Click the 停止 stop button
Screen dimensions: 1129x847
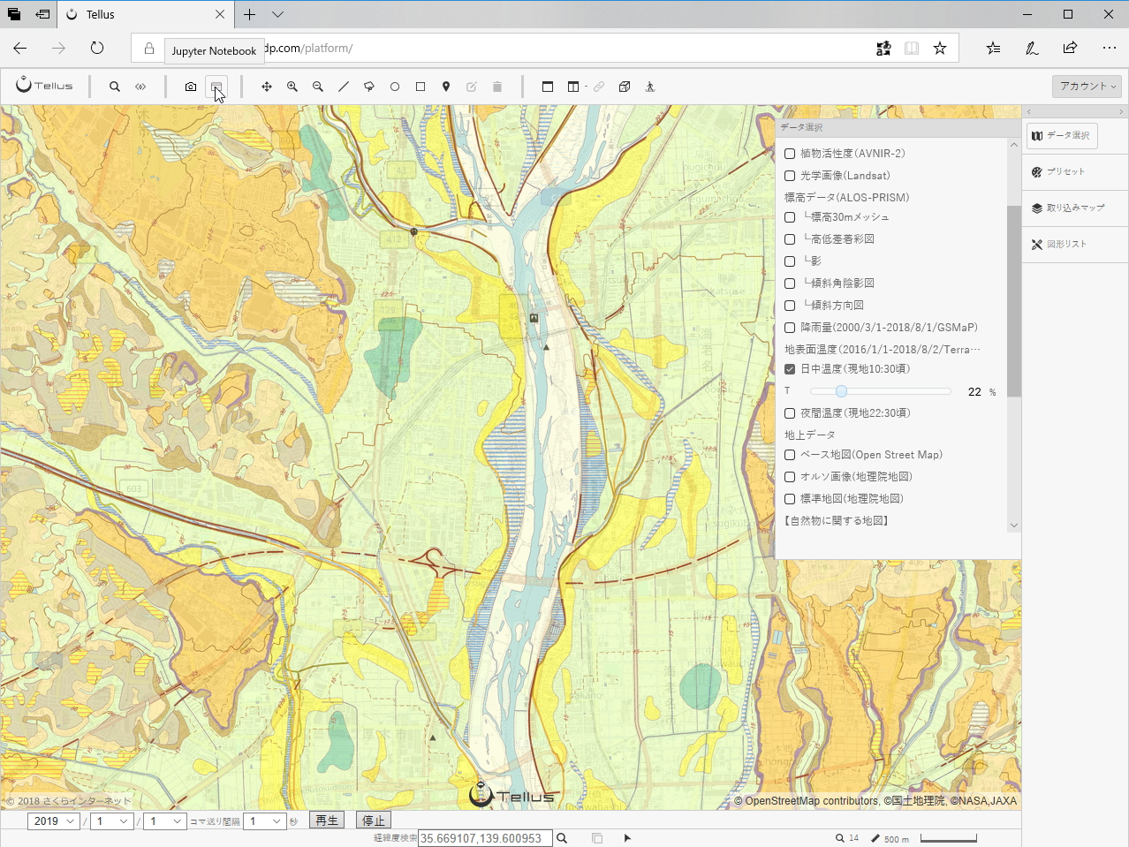(x=374, y=821)
